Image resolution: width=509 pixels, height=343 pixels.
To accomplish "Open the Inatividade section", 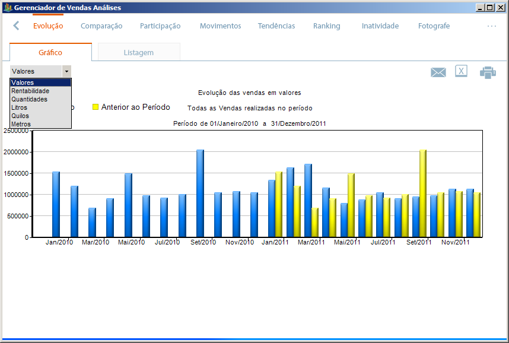I will point(380,26).
